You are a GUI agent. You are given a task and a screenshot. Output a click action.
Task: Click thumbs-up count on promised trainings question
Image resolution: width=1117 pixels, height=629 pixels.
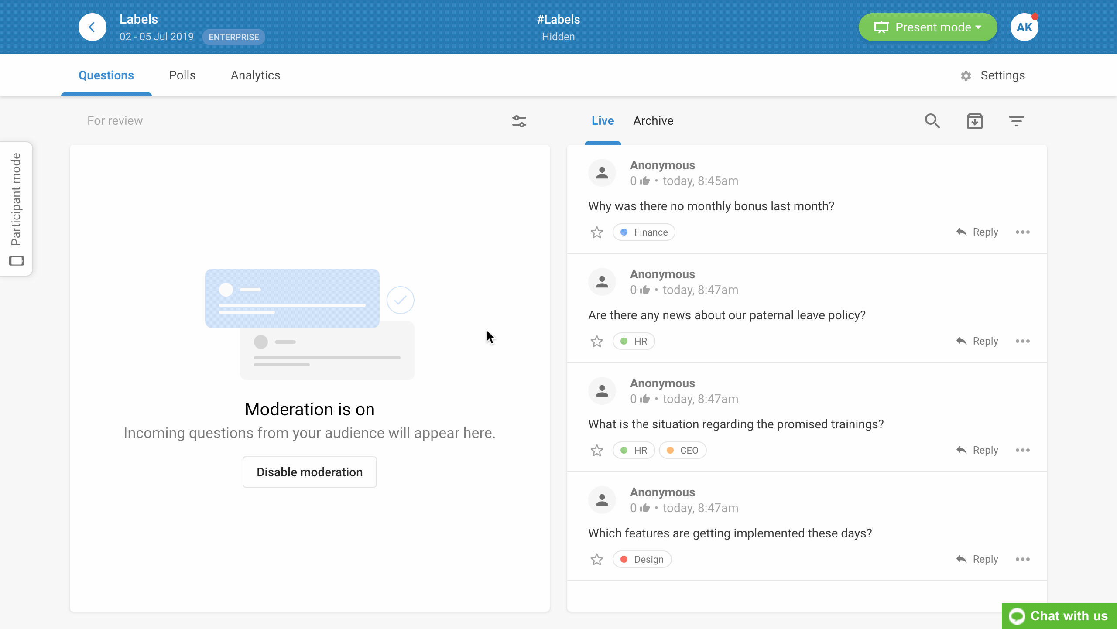(640, 399)
